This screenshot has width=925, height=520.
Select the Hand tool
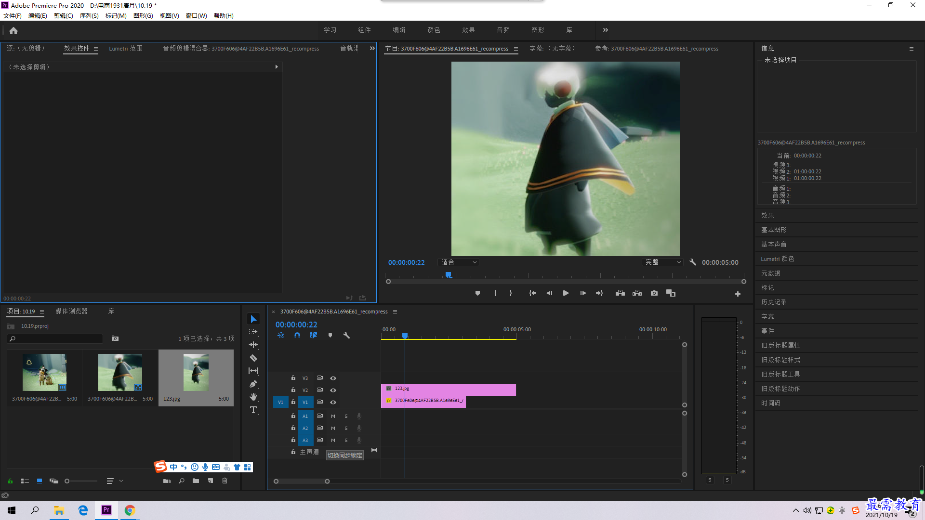tap(253, 397)
